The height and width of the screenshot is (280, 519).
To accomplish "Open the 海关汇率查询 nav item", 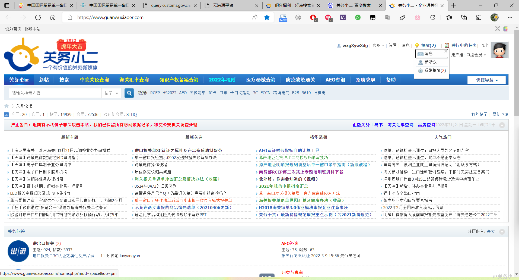I will point(134,80).
